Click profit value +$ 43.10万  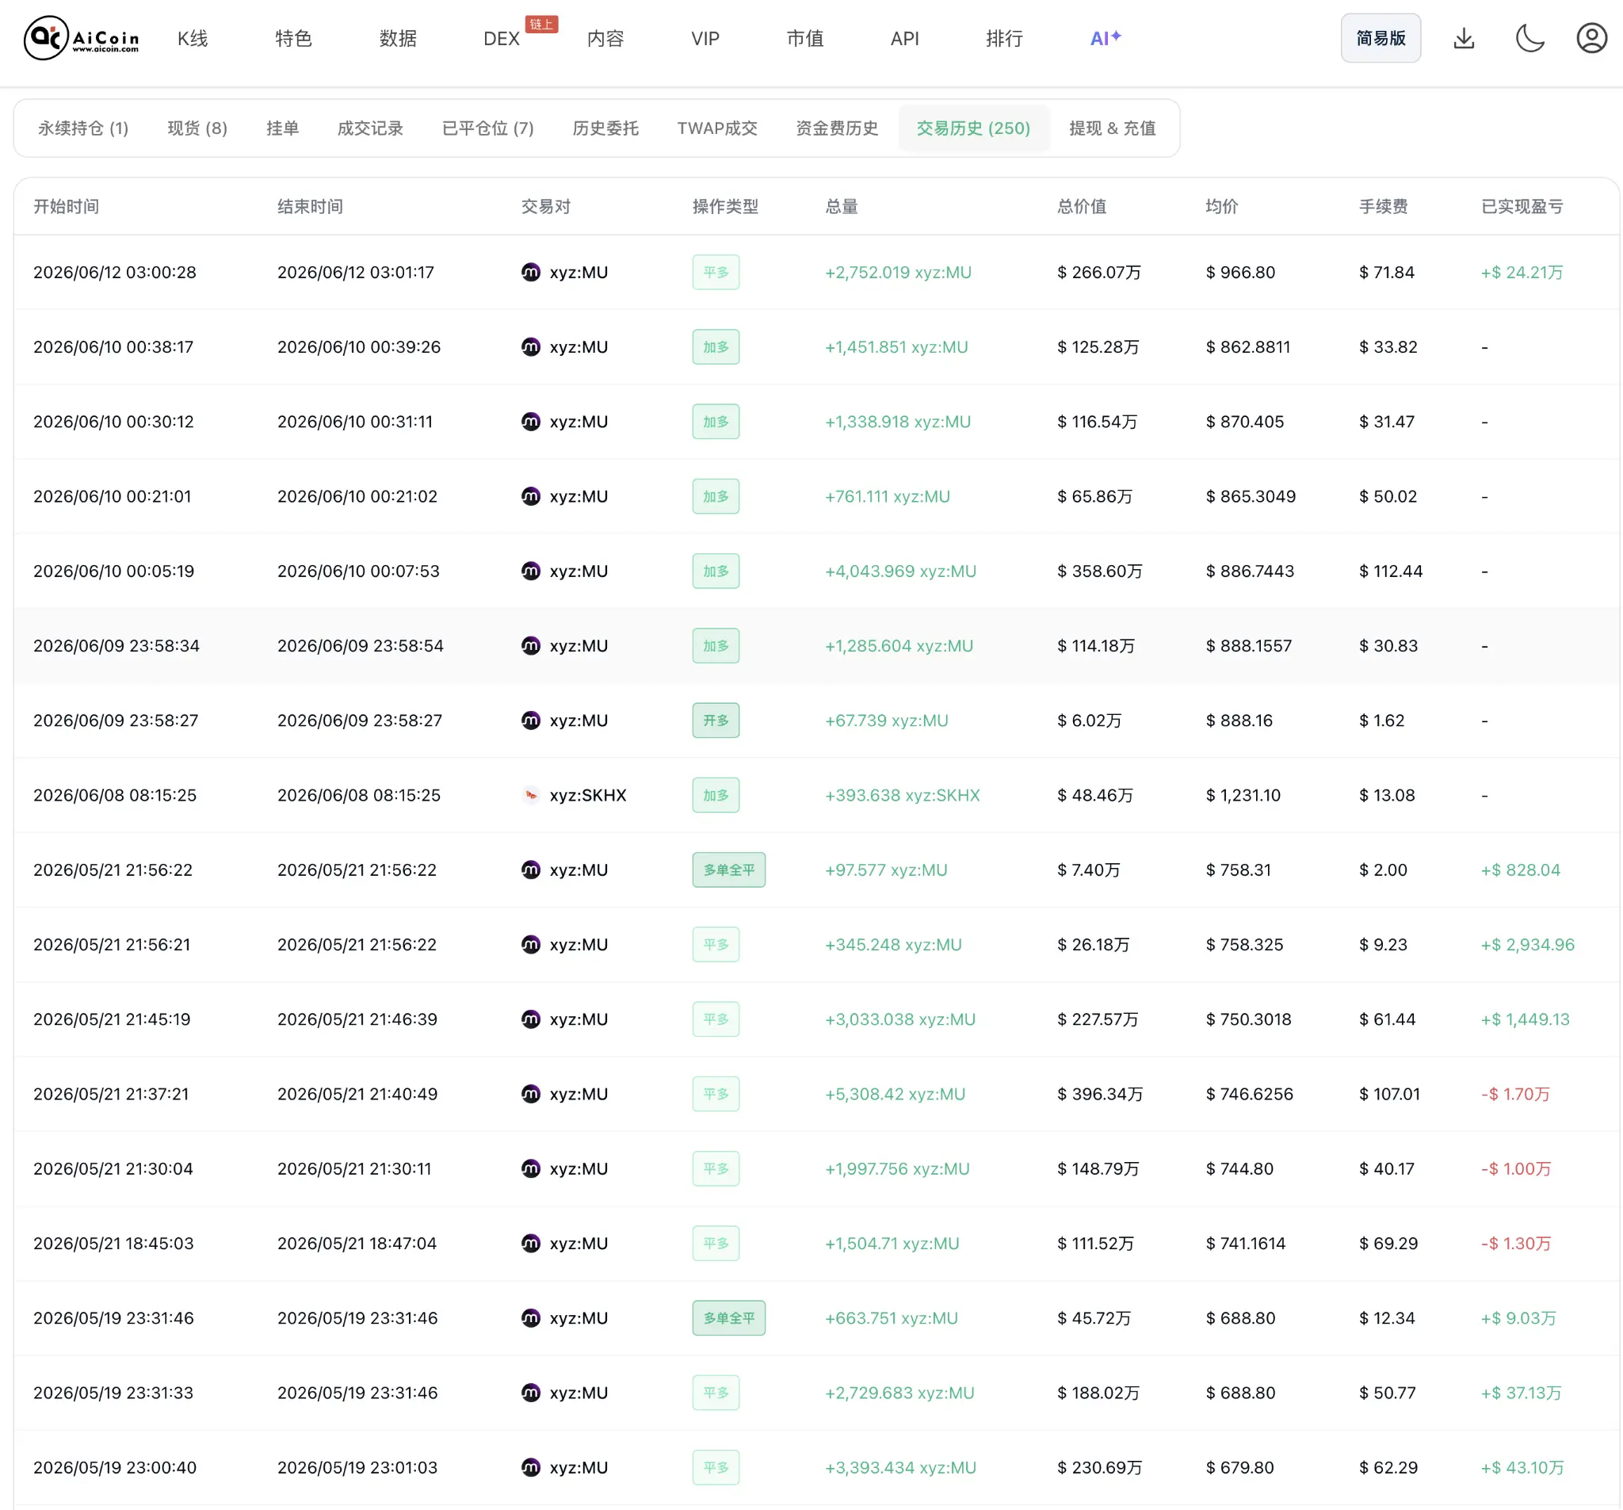click(1522, 1467)
